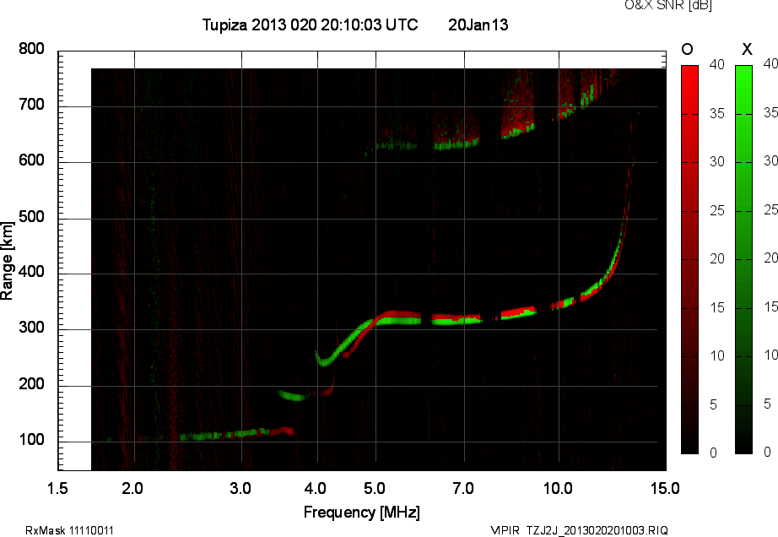The width and height of the screenshot is (778, 537).
Task: Click range axis label 200
Action: point(31,384)
